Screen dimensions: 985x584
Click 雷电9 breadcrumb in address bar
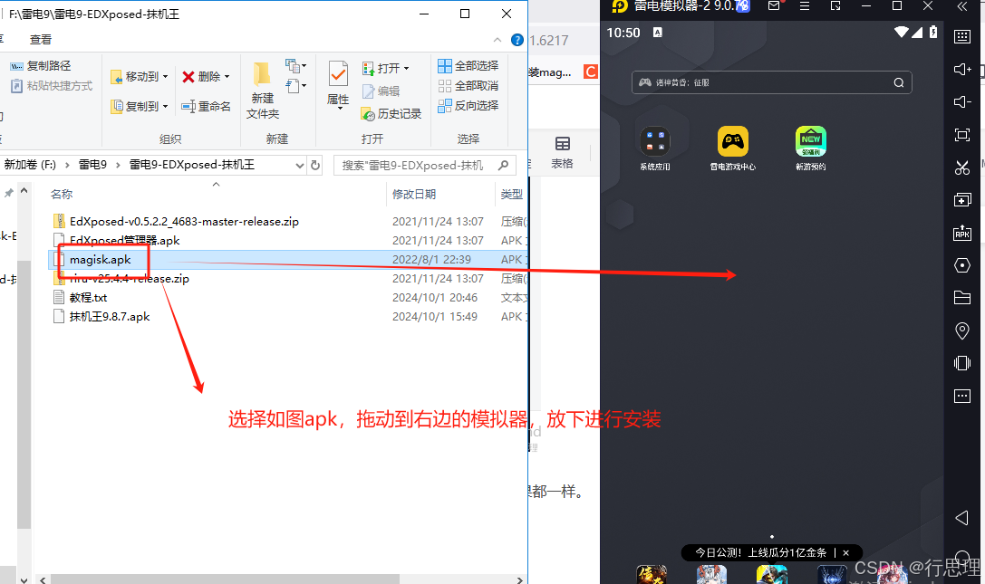tap(92, 165)
